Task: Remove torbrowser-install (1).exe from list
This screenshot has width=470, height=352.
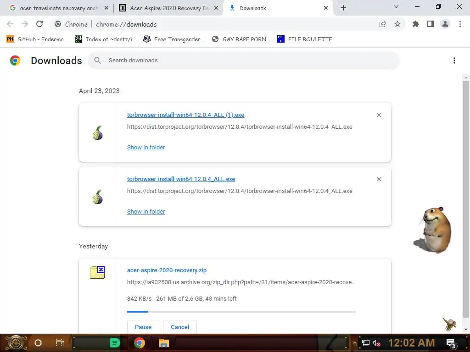Action: coord(379,115)
